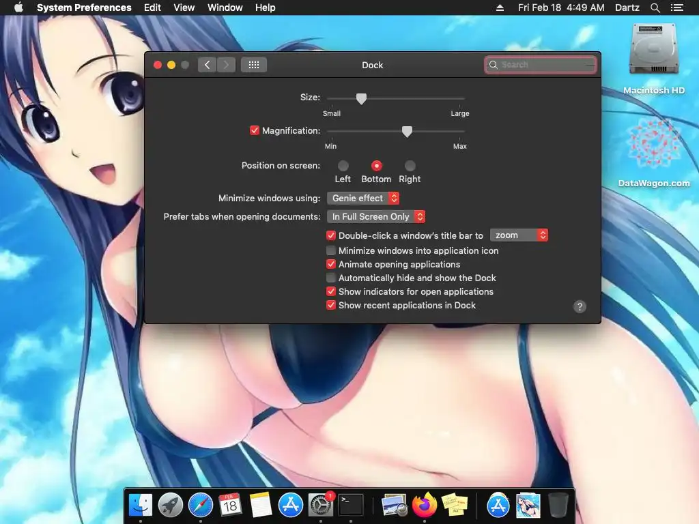This screenshot has width=699, height=524.
Task: Open Genie effect minimize dropdown
Action: (x=363, y=199)
